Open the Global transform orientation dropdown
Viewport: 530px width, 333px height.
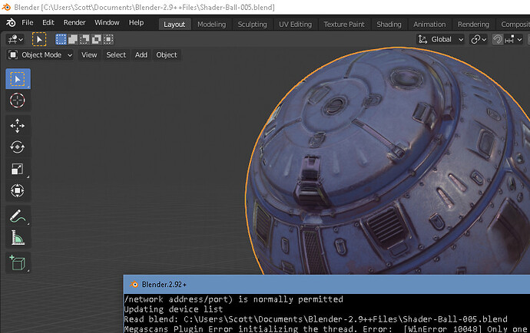(440, 39)
